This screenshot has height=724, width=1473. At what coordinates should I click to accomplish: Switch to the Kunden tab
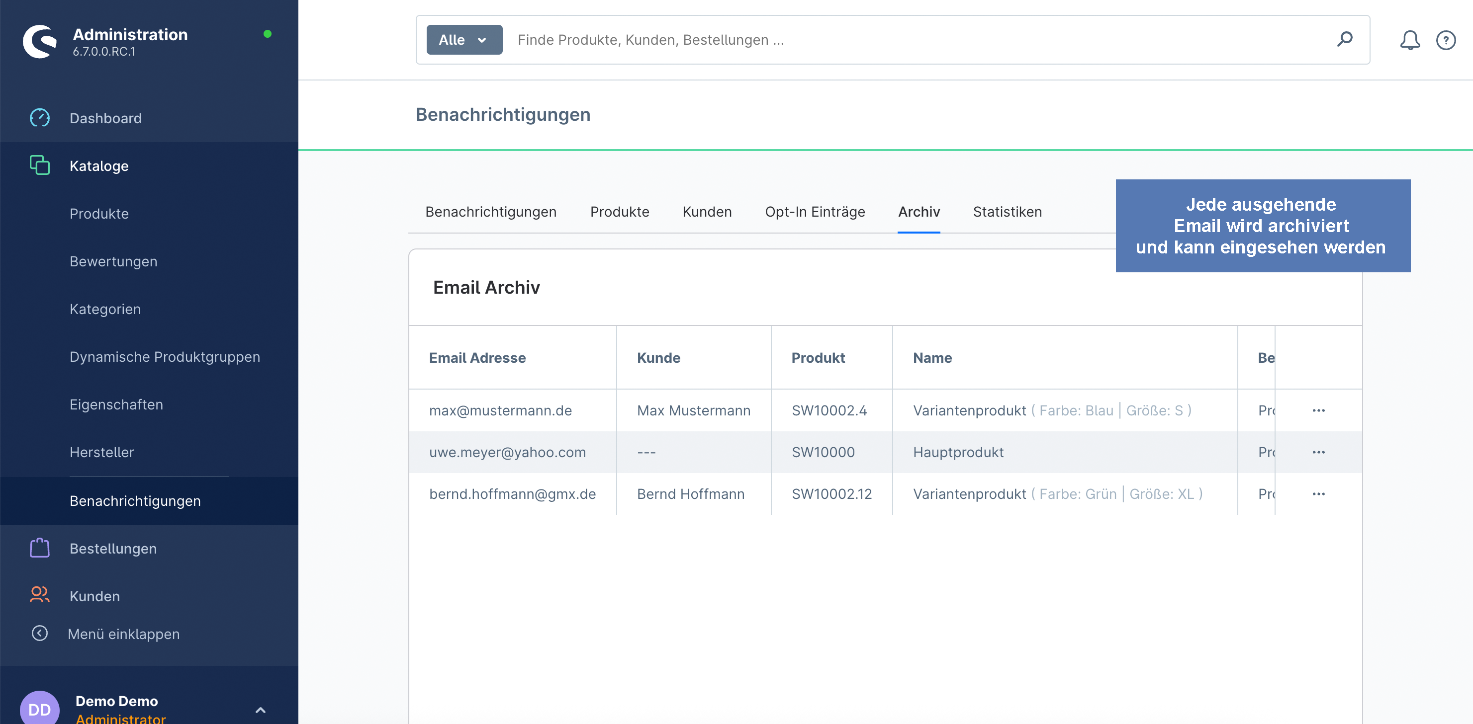point(707,212)
